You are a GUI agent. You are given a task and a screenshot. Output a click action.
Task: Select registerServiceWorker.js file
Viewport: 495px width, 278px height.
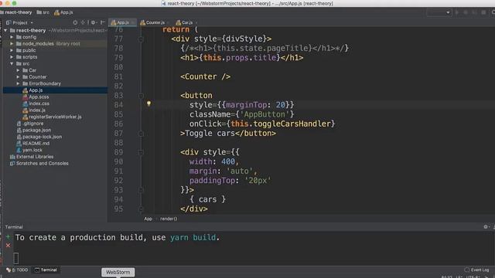click(x=55, y=117)
